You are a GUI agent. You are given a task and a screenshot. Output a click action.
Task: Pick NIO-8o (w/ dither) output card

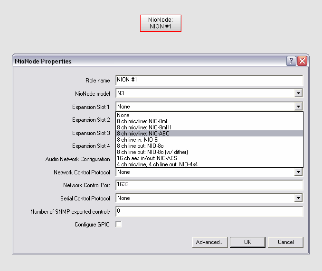coord(152,152)
